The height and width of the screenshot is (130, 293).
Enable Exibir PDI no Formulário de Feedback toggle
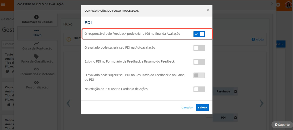pos(199,62)
